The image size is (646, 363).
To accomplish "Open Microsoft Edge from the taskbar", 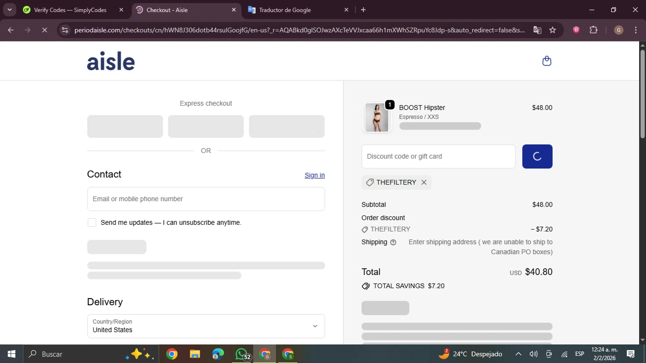I will coord(218,354).
